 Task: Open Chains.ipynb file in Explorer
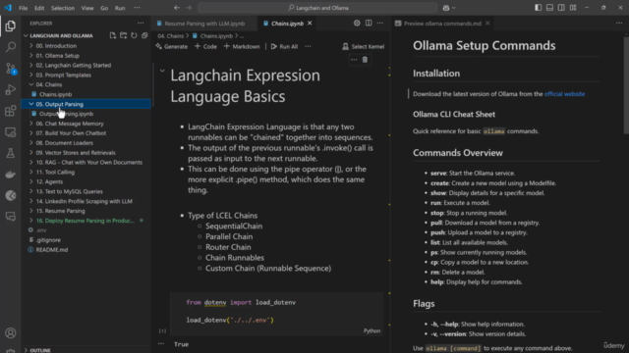pyautogui.click(x=86, y=94)
